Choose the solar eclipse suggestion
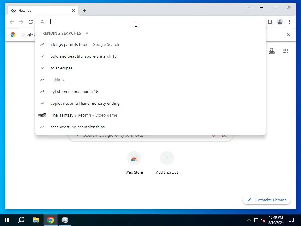 point(150,68)
